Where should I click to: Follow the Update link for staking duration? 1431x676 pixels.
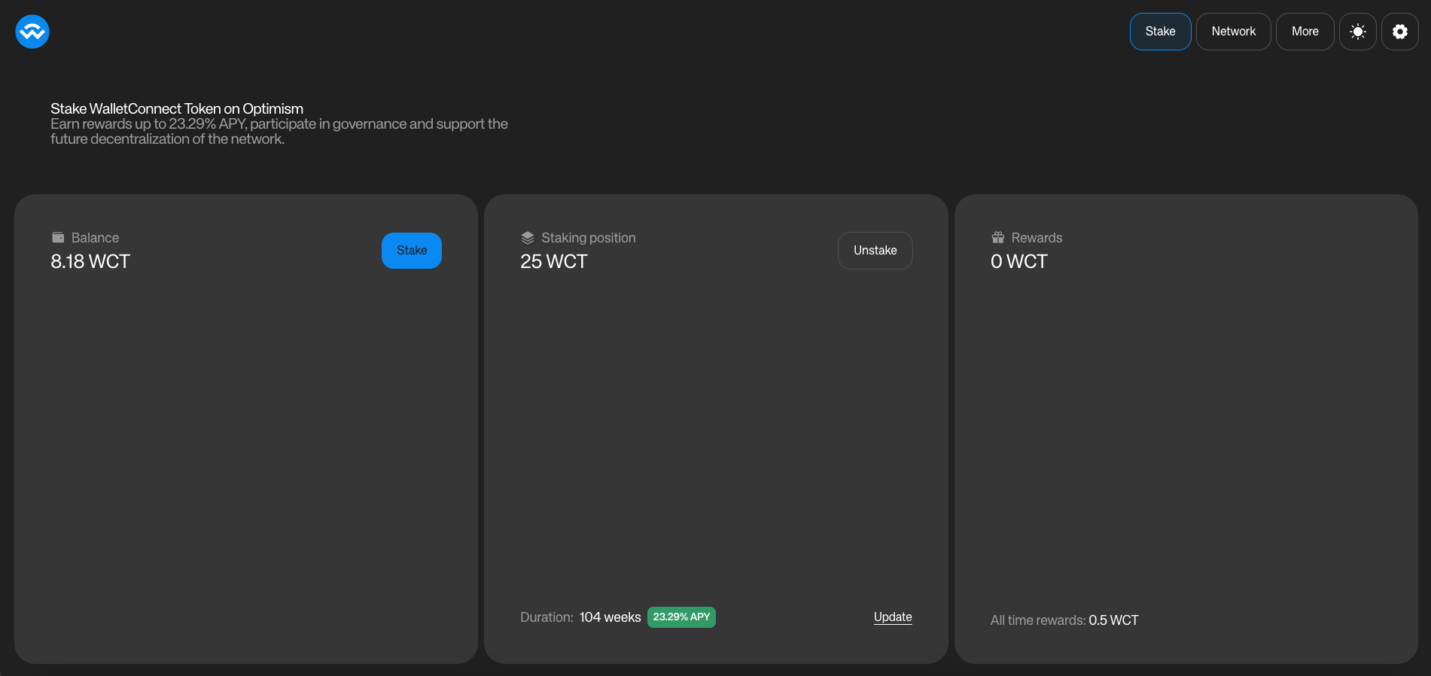tap(893, 617)
